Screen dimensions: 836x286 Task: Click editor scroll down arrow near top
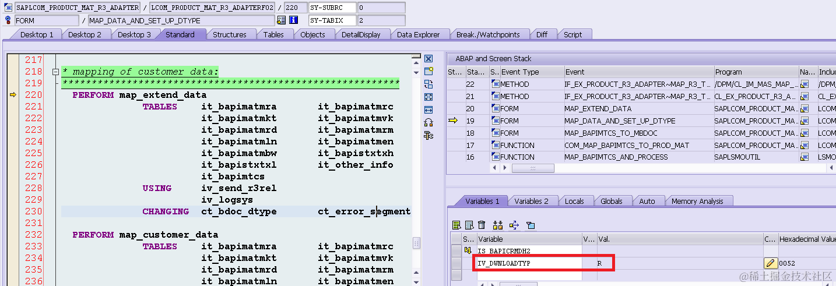(416, 72)
